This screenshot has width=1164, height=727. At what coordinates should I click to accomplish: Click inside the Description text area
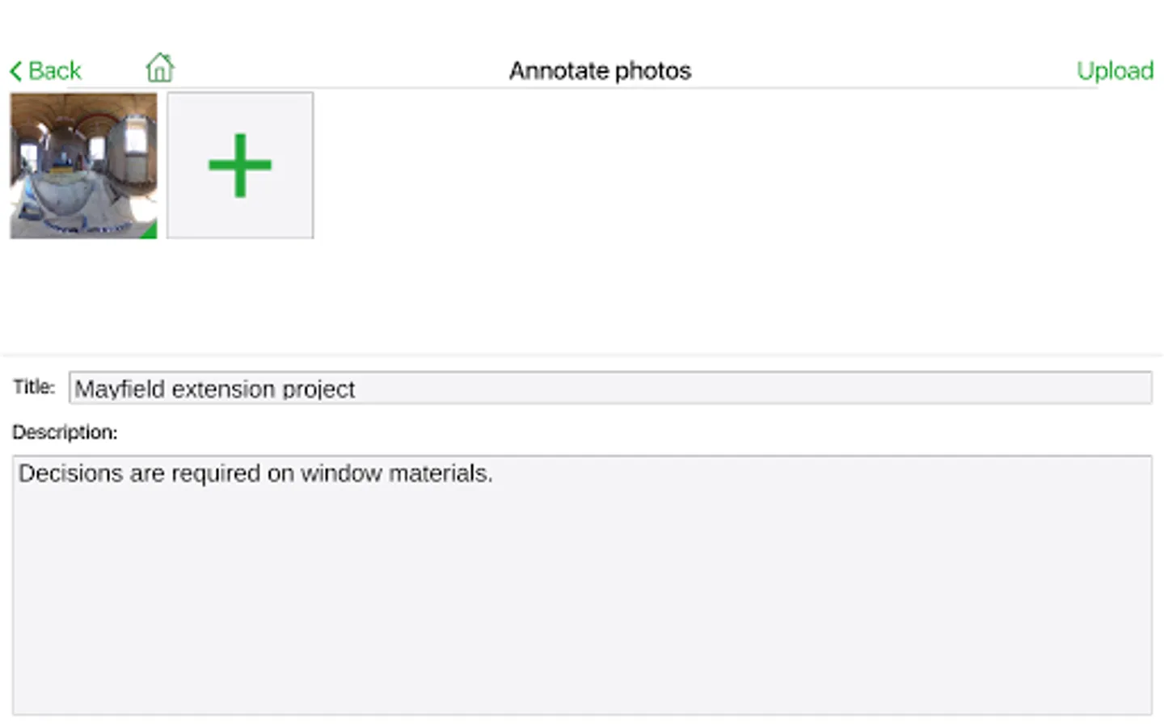point(582,598)
